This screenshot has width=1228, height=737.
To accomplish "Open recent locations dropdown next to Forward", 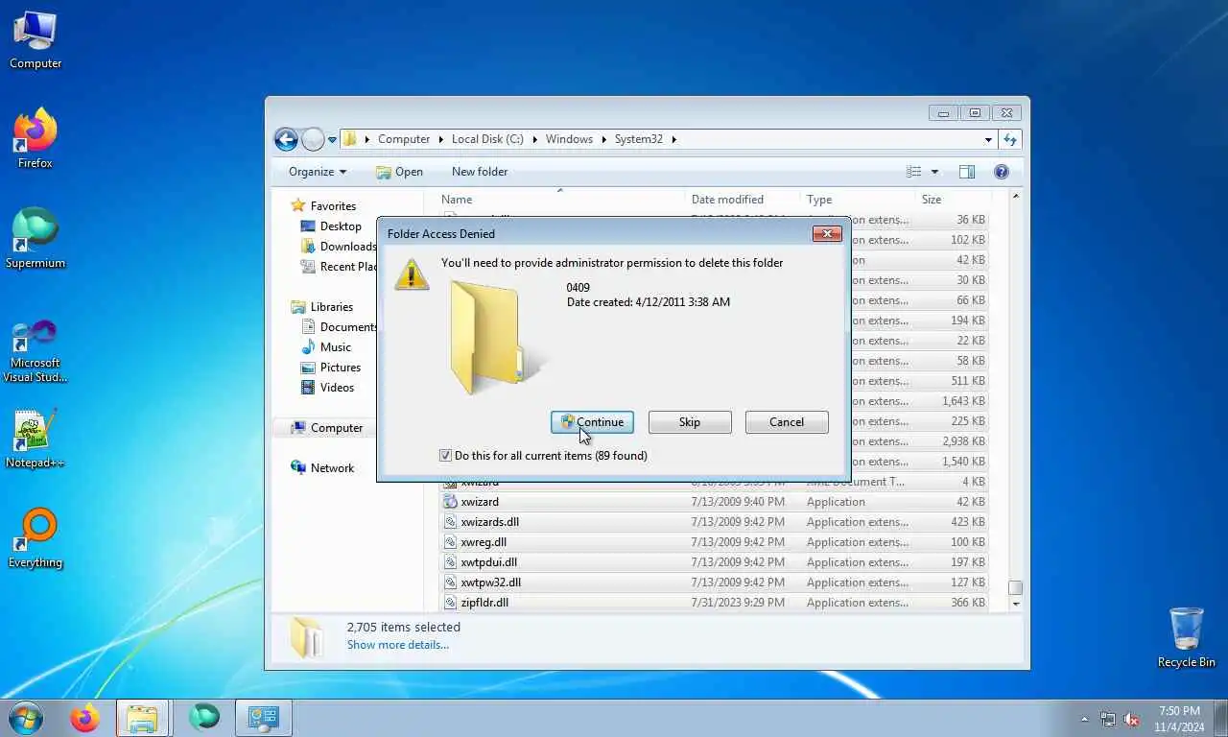I will [x=332, y=140].
